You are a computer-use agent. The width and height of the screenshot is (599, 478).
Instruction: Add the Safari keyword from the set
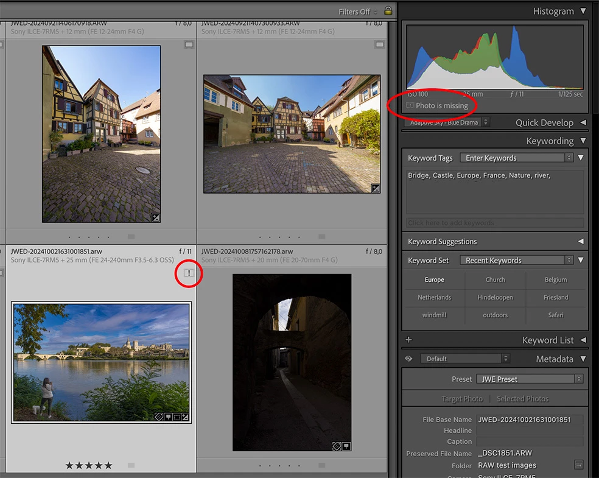[x=556, y=315]
